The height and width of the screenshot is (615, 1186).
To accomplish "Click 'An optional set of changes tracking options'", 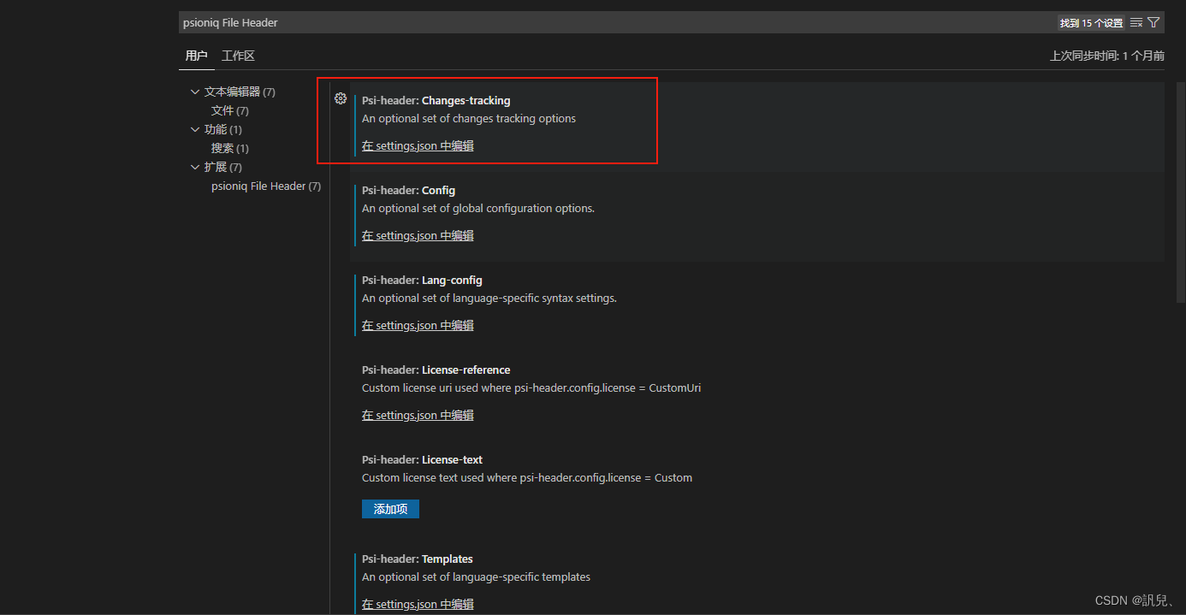I will point(469,119).
